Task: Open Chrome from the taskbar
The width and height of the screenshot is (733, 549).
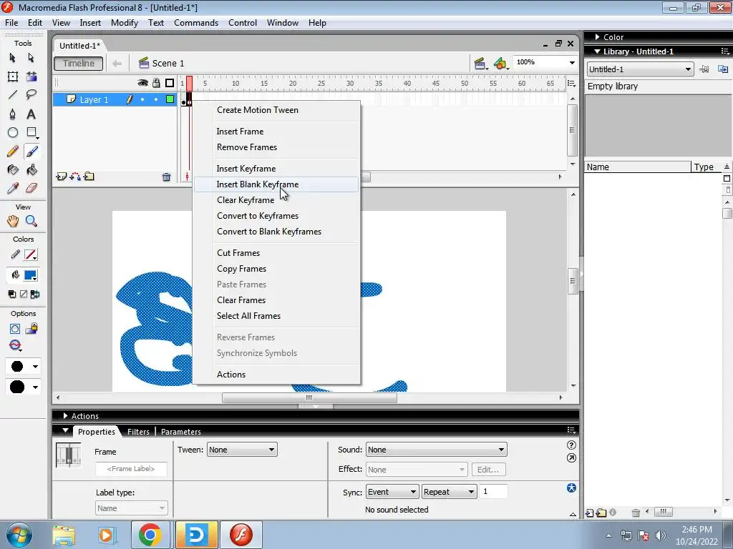Action: [150, 535]
